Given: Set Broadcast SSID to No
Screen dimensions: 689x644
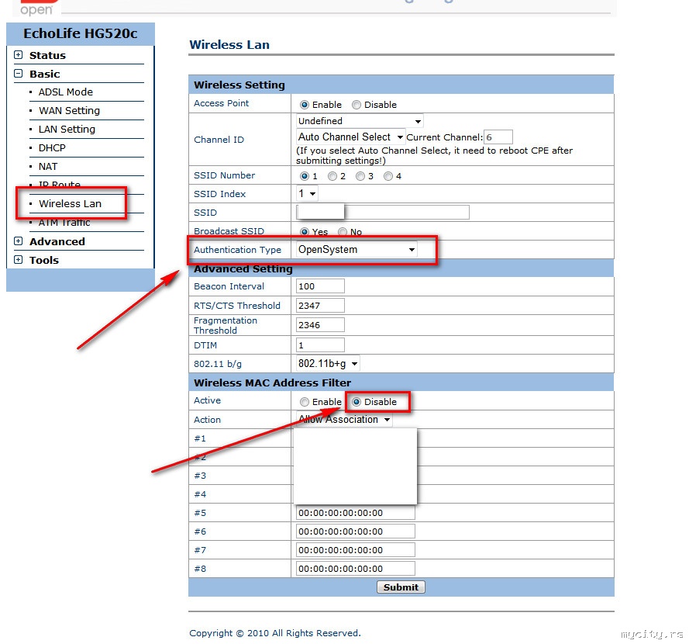Looking at the screenshot, I should point(343,232).
